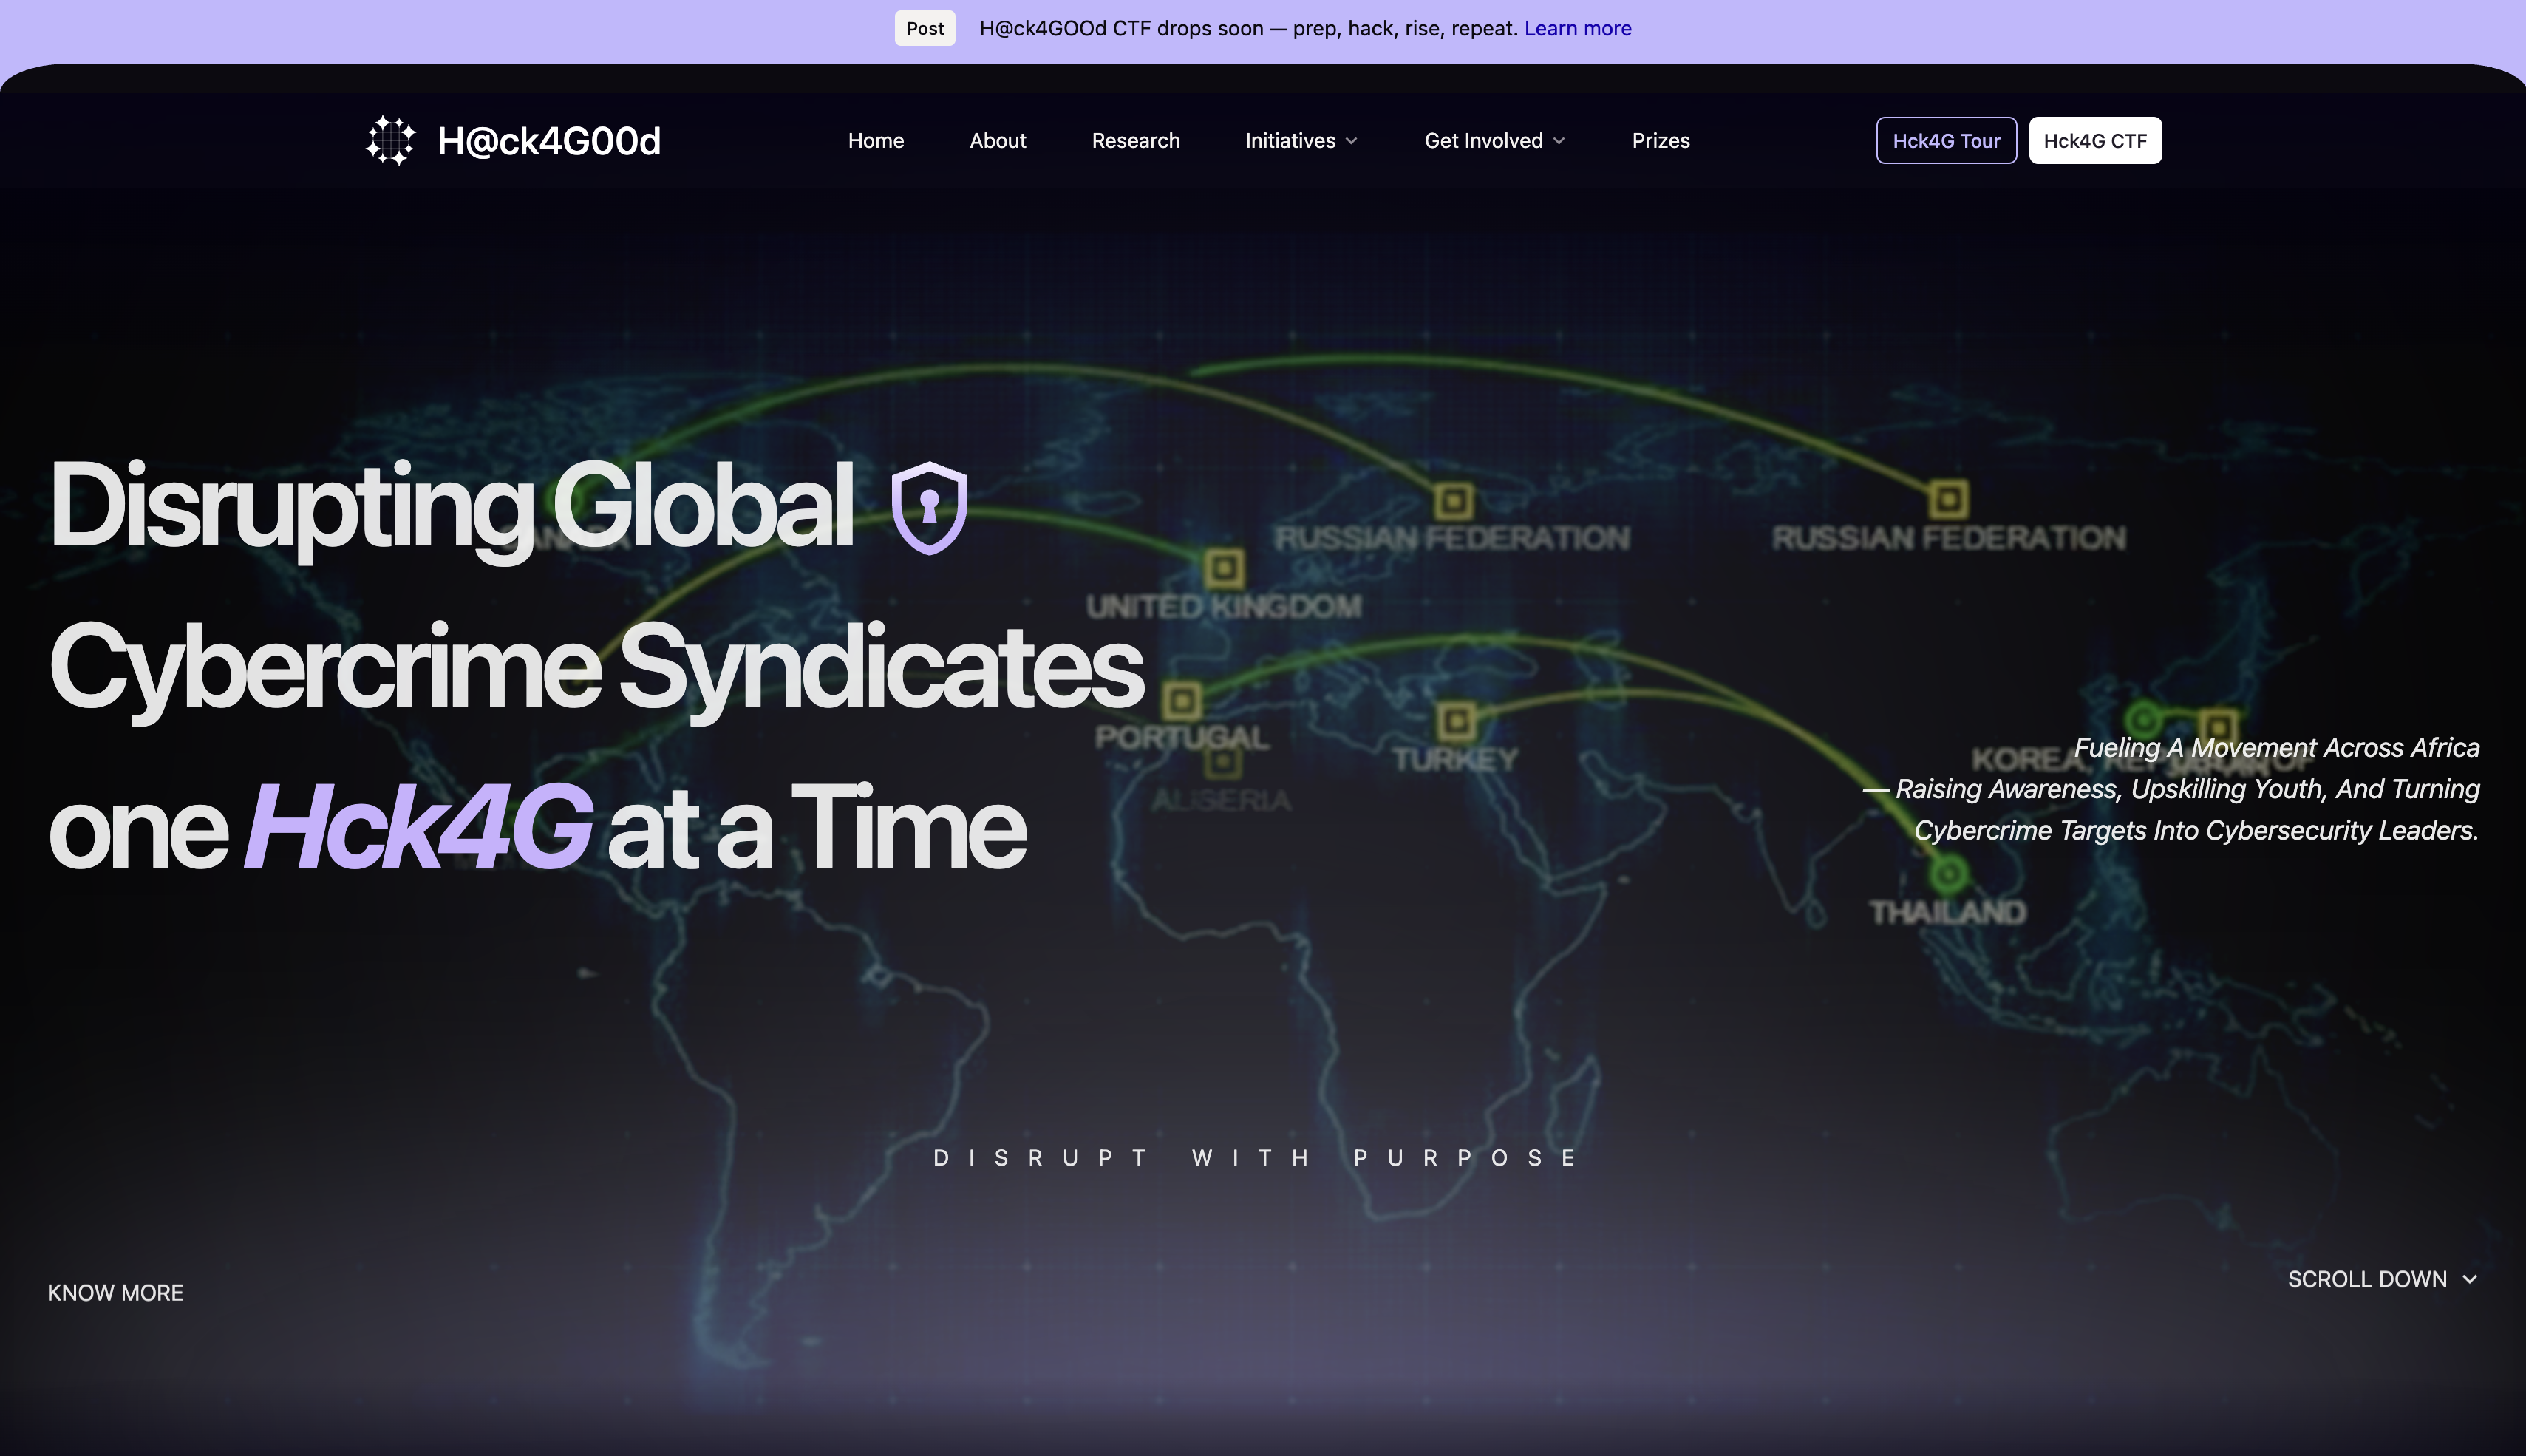
Task: Select Prizes from the navigation bar
Action: point(1661,141)
